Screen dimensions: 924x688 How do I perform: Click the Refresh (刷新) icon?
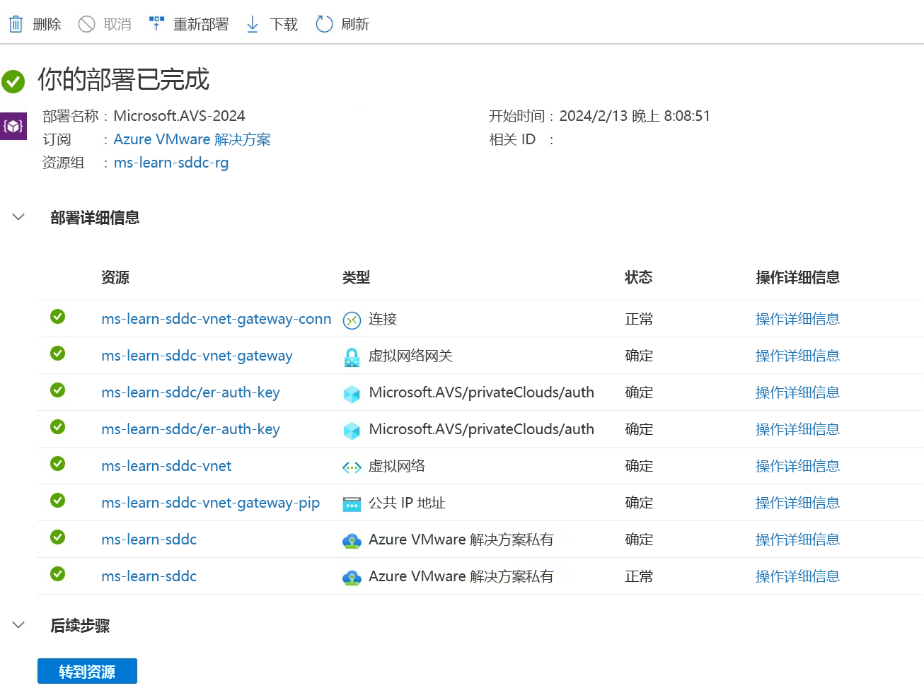click(x=324, y=24)
